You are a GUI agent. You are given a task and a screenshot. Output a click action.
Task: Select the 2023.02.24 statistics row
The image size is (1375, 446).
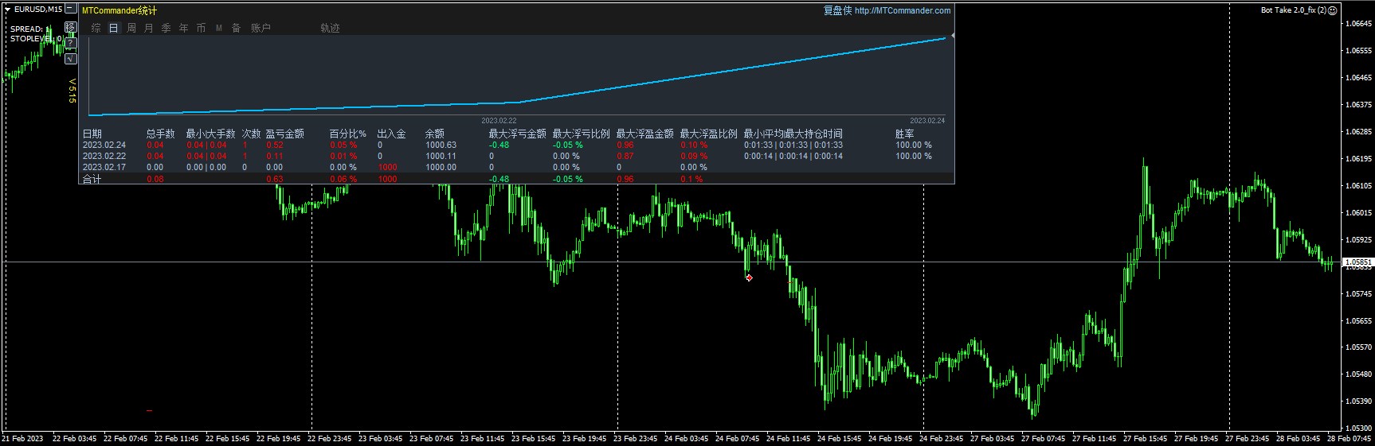click(x=104, y=145)
